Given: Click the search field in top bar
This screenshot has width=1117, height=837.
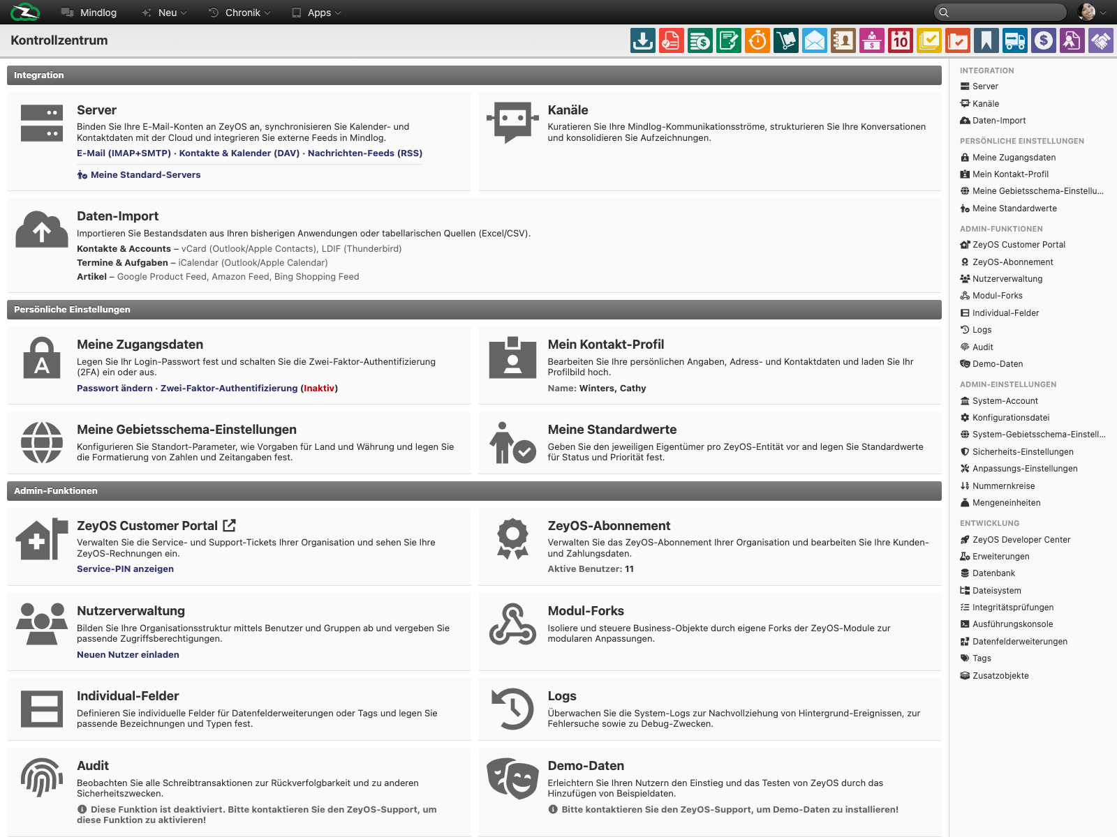Looking at the screenshot, I should click(x=1000, y=12).
